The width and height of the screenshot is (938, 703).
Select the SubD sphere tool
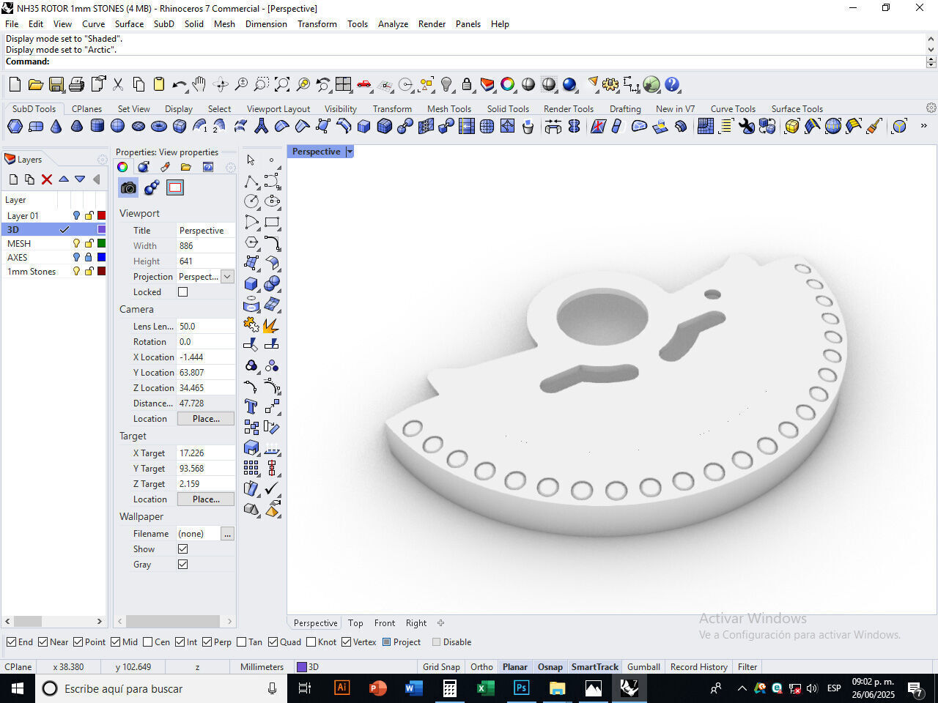pos(117,126)
